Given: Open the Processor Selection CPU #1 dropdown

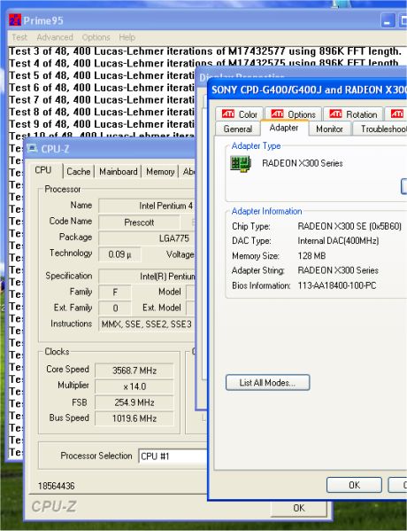Looking at the screenshot, I should 173,457.
